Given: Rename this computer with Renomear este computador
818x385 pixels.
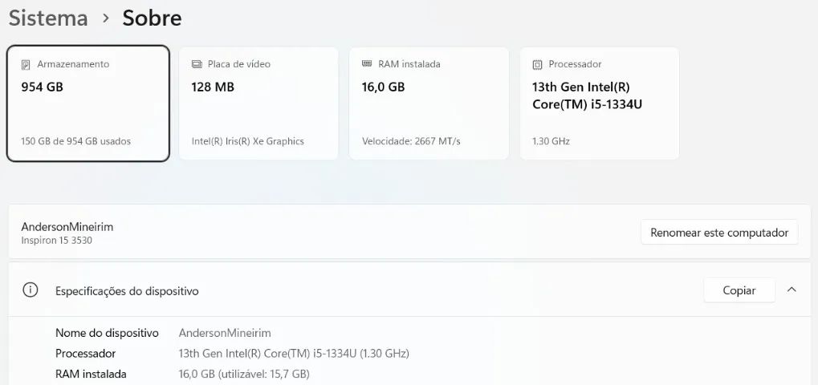Looking at the screenshot, I should pos(719,233).
